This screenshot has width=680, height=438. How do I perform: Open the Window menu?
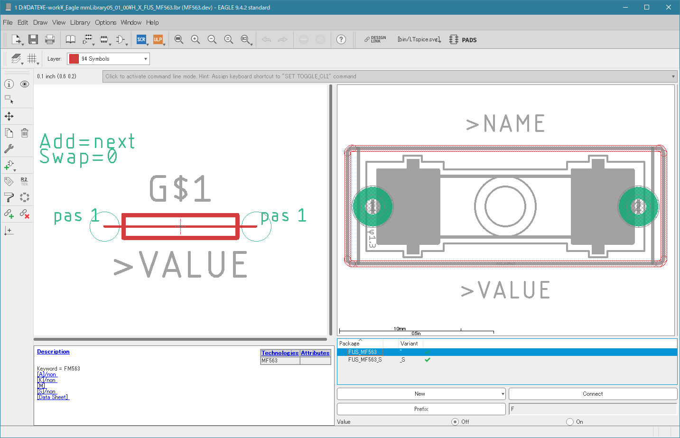(x=131, y=22)
